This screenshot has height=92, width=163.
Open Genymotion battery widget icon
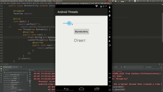[110, 7]
